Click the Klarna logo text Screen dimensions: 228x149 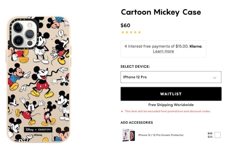point(196,46)
